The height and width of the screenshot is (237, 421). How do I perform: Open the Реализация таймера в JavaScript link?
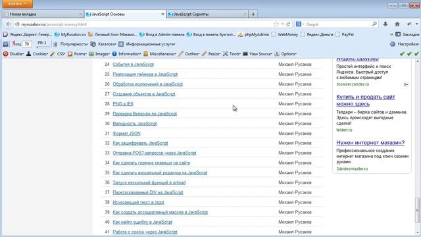coord(145,74)
